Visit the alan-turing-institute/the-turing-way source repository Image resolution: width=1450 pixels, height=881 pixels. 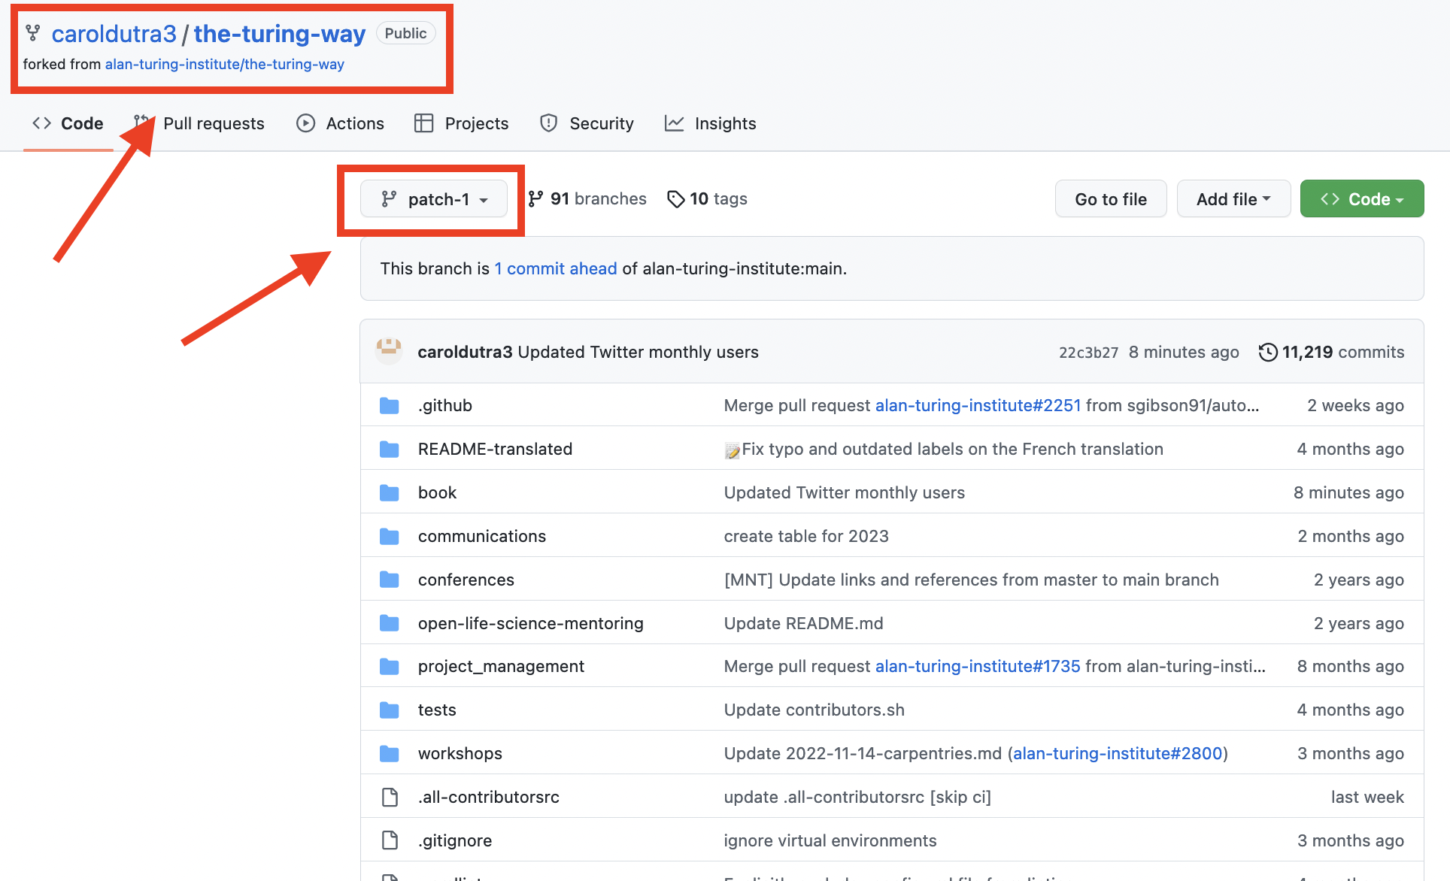(224, 64)
